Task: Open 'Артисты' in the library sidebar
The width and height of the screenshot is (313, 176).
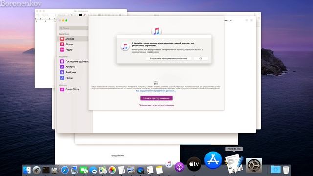Action: tap(73, 67)
